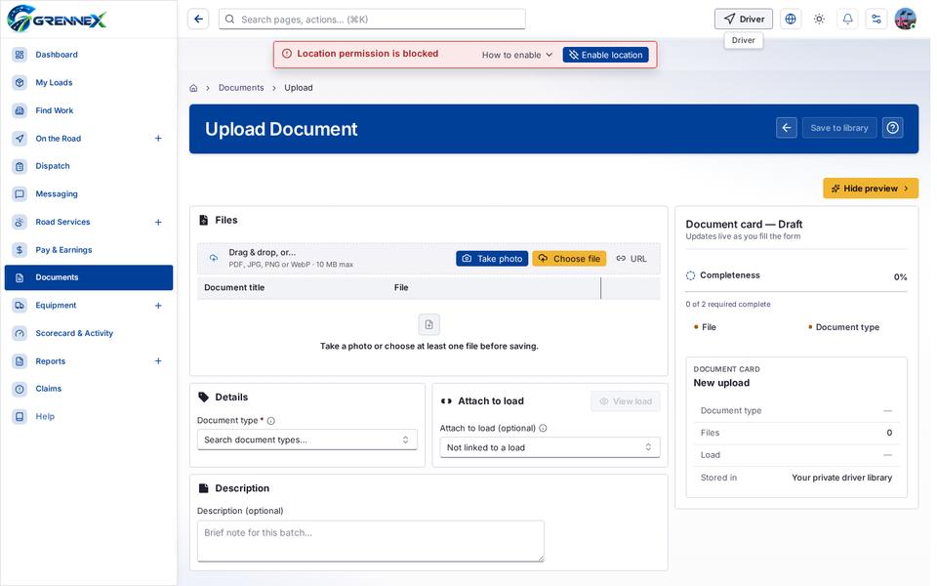The image size is (937, 586).
Task: Click the Messaging chat icon
Action: [20, 193]
